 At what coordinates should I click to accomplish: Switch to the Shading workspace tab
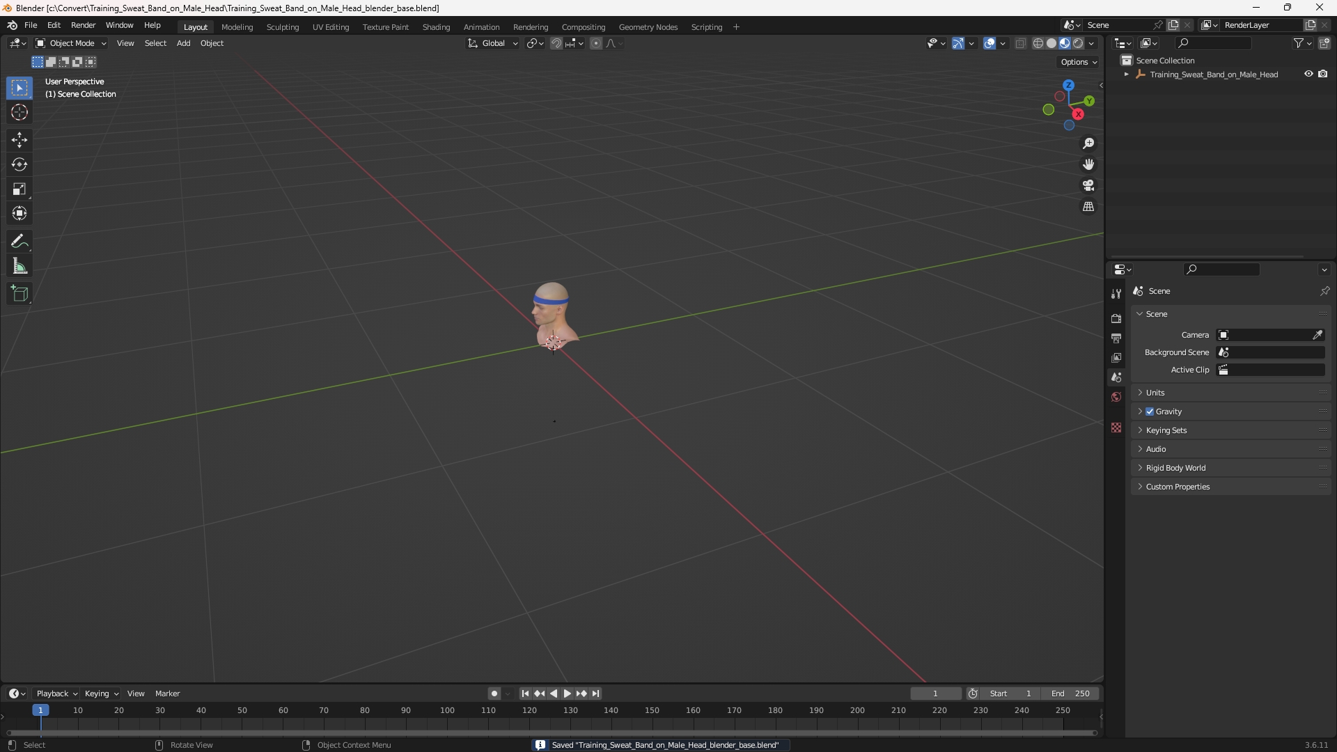pos(436,27)
